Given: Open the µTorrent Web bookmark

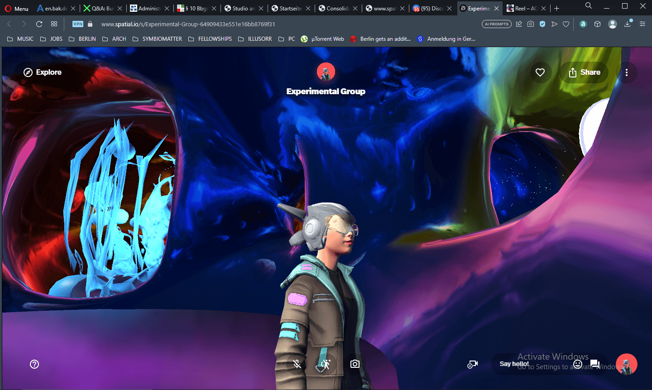Looking at the screenshot, I should [x=322, y=39].
